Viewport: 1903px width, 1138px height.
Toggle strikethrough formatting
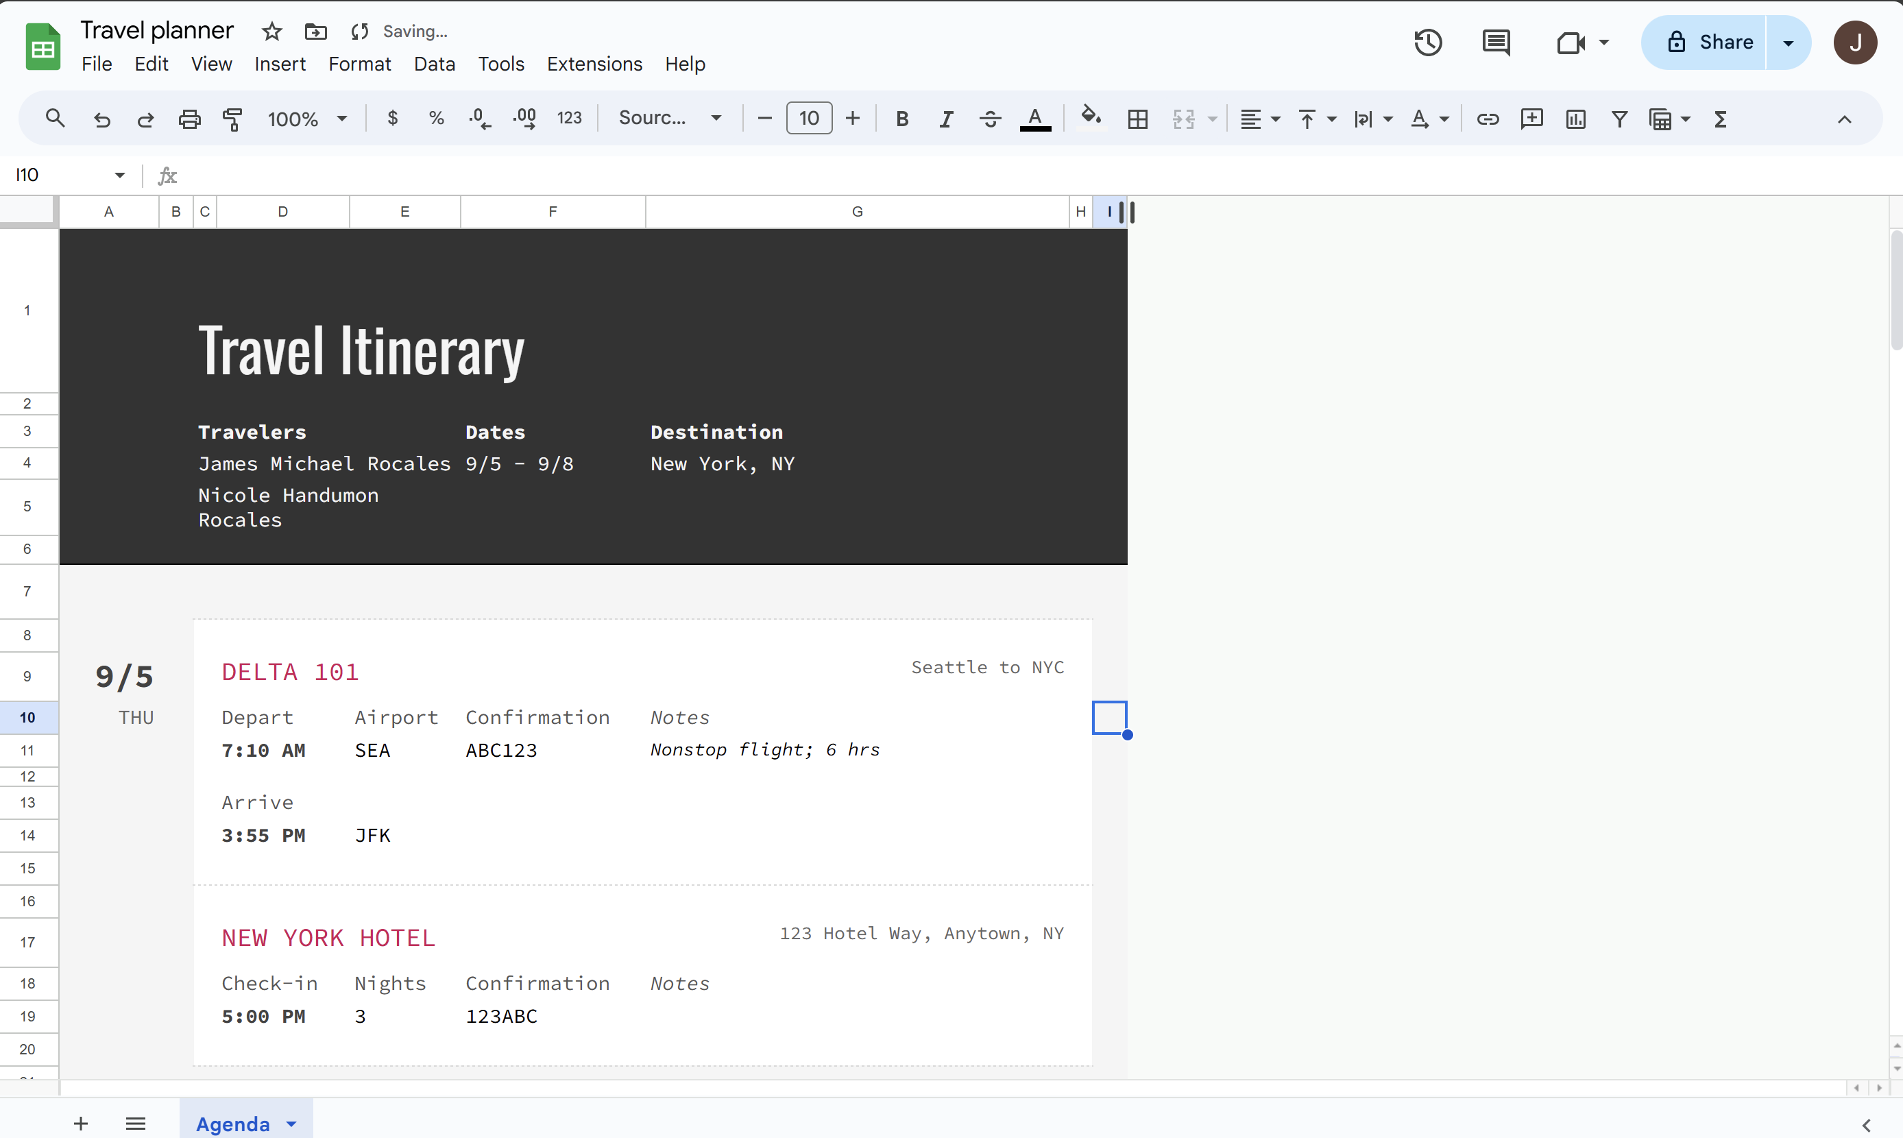990,119
